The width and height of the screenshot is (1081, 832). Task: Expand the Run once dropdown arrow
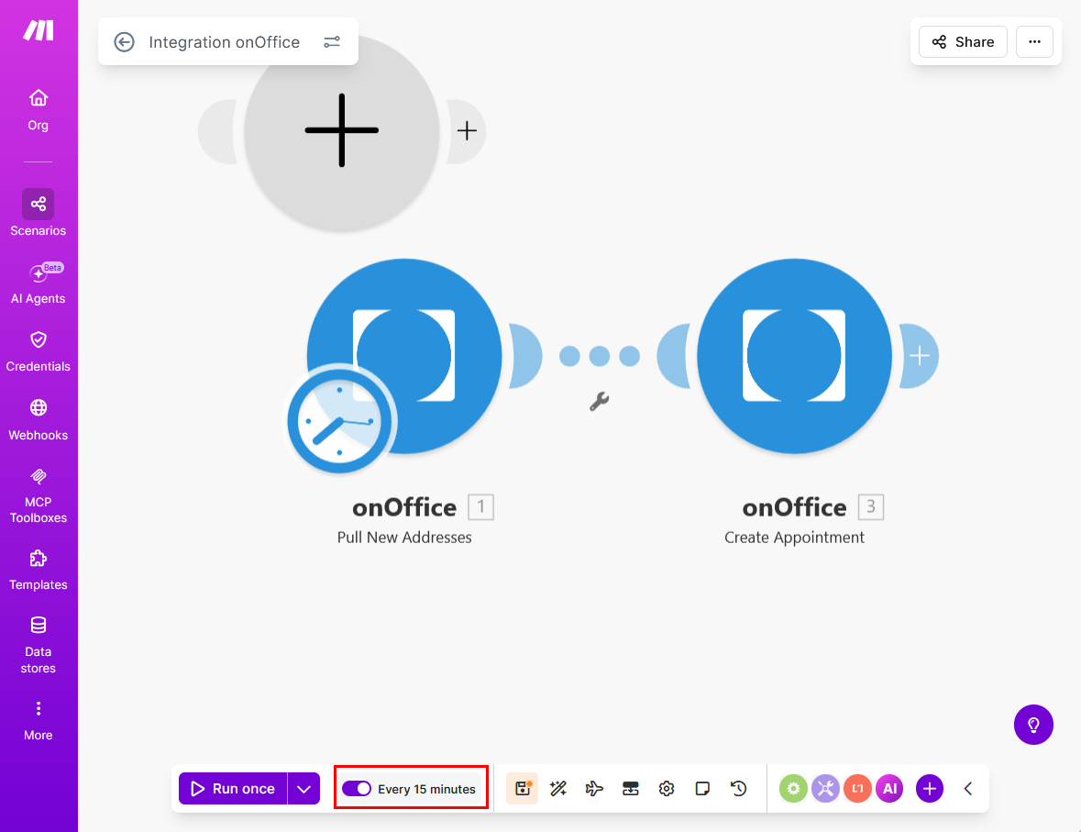click(304, 789)
